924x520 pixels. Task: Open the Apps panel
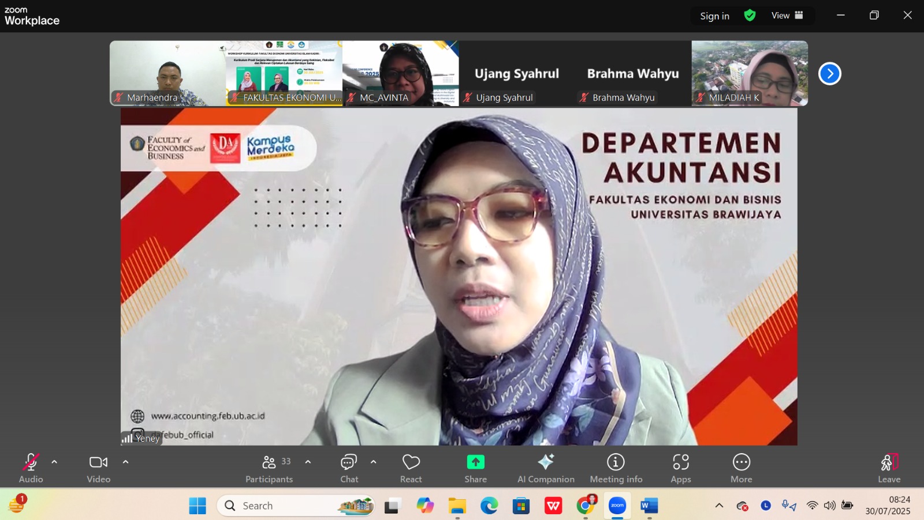680,468
